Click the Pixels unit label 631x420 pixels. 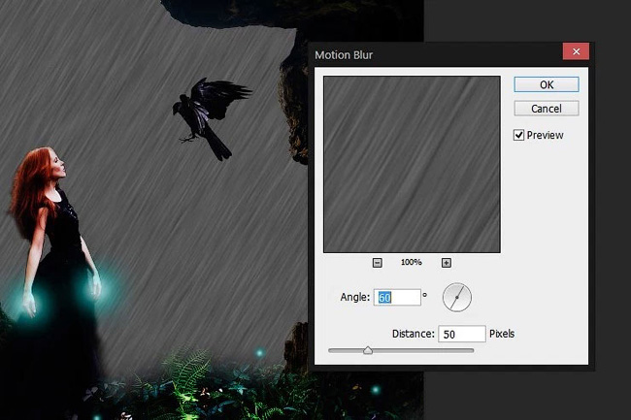(502, 334)
